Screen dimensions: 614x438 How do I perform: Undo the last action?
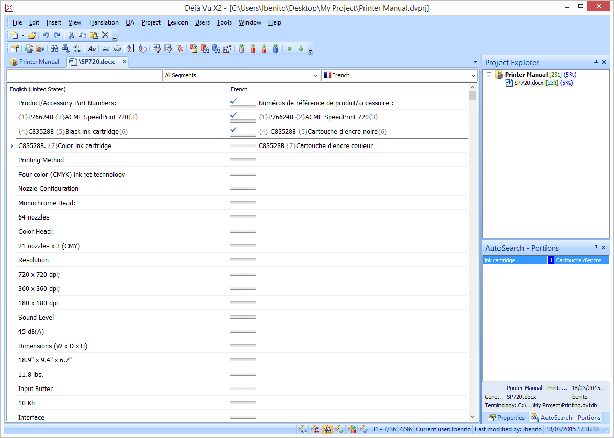[x=46, y=35]
